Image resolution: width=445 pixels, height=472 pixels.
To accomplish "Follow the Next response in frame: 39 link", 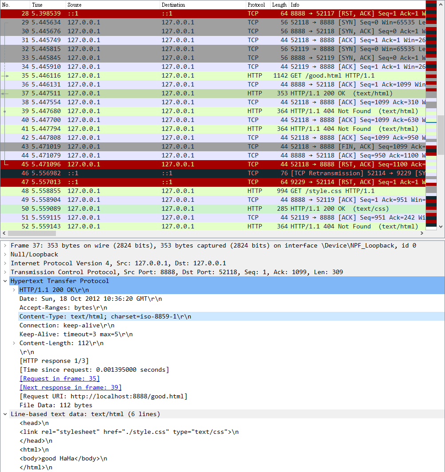I will point(71,387).
